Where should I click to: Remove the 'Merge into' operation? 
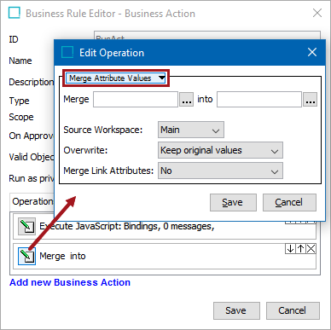[x=311, y=249]
